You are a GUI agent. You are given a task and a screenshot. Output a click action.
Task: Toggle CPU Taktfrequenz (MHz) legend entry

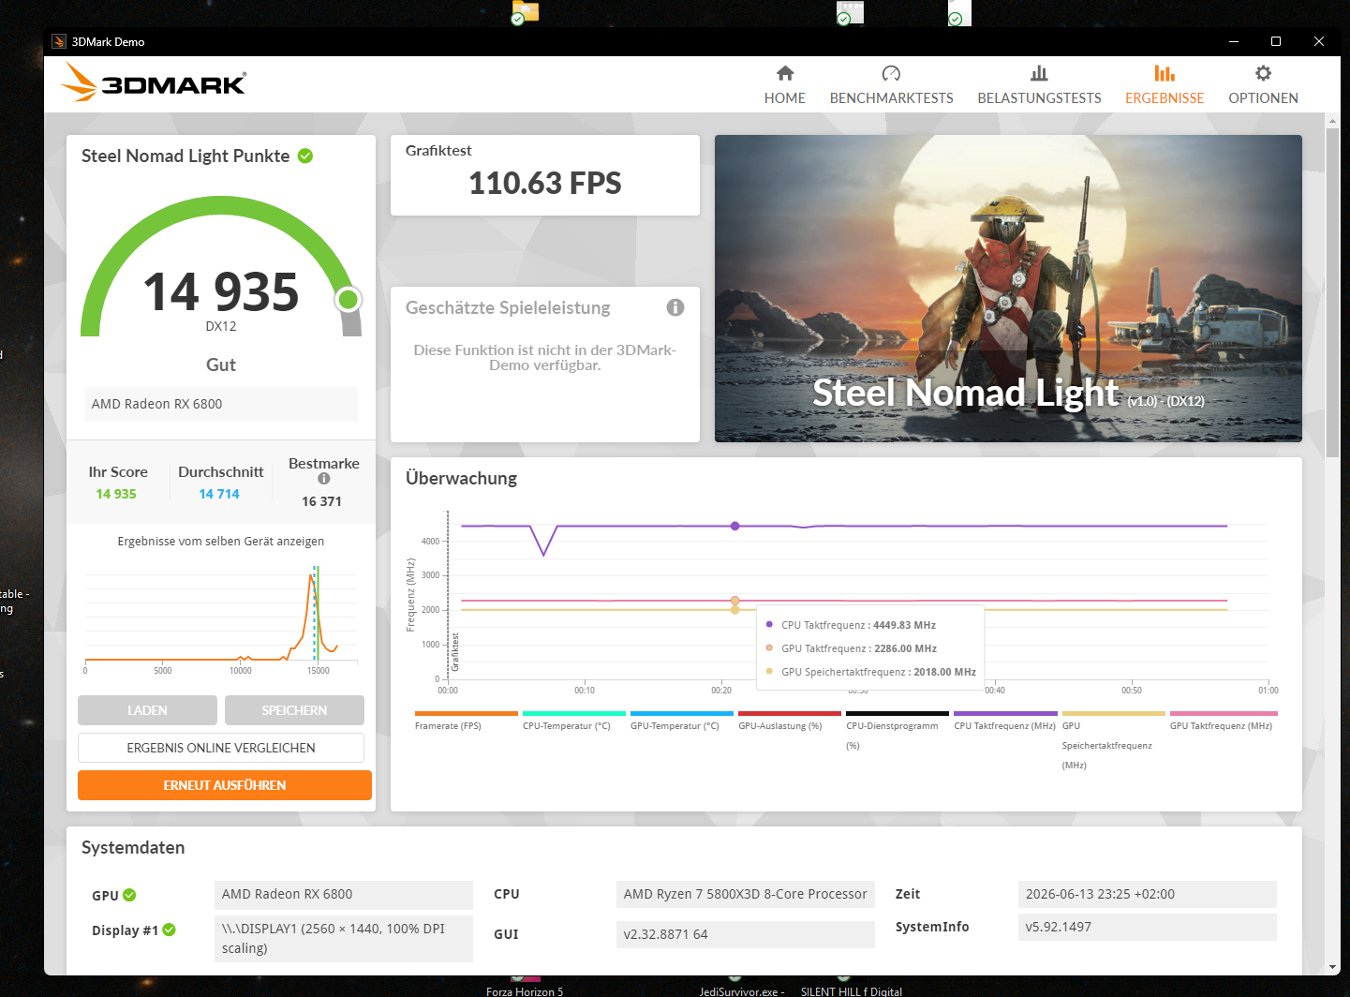pos(1004,721)
